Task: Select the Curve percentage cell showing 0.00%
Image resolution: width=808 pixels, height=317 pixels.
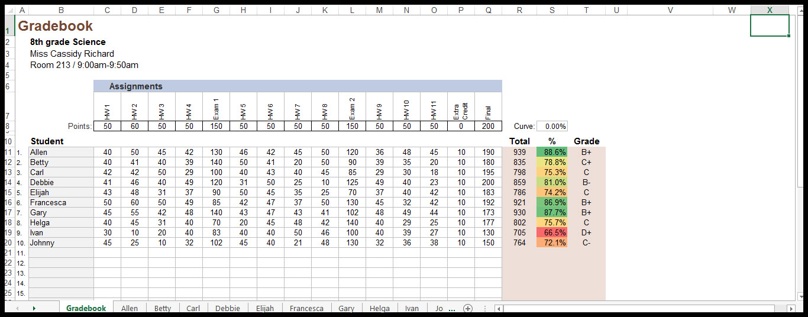Action: pyautogui.click(x=552, y=126)
